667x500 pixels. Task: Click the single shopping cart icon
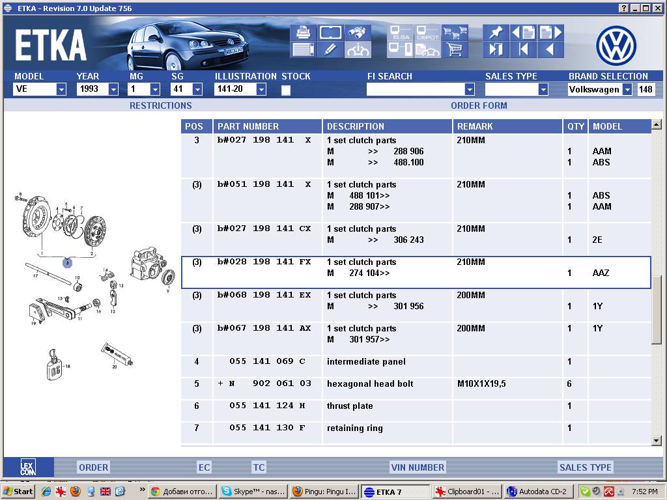[x=455, y=49]
